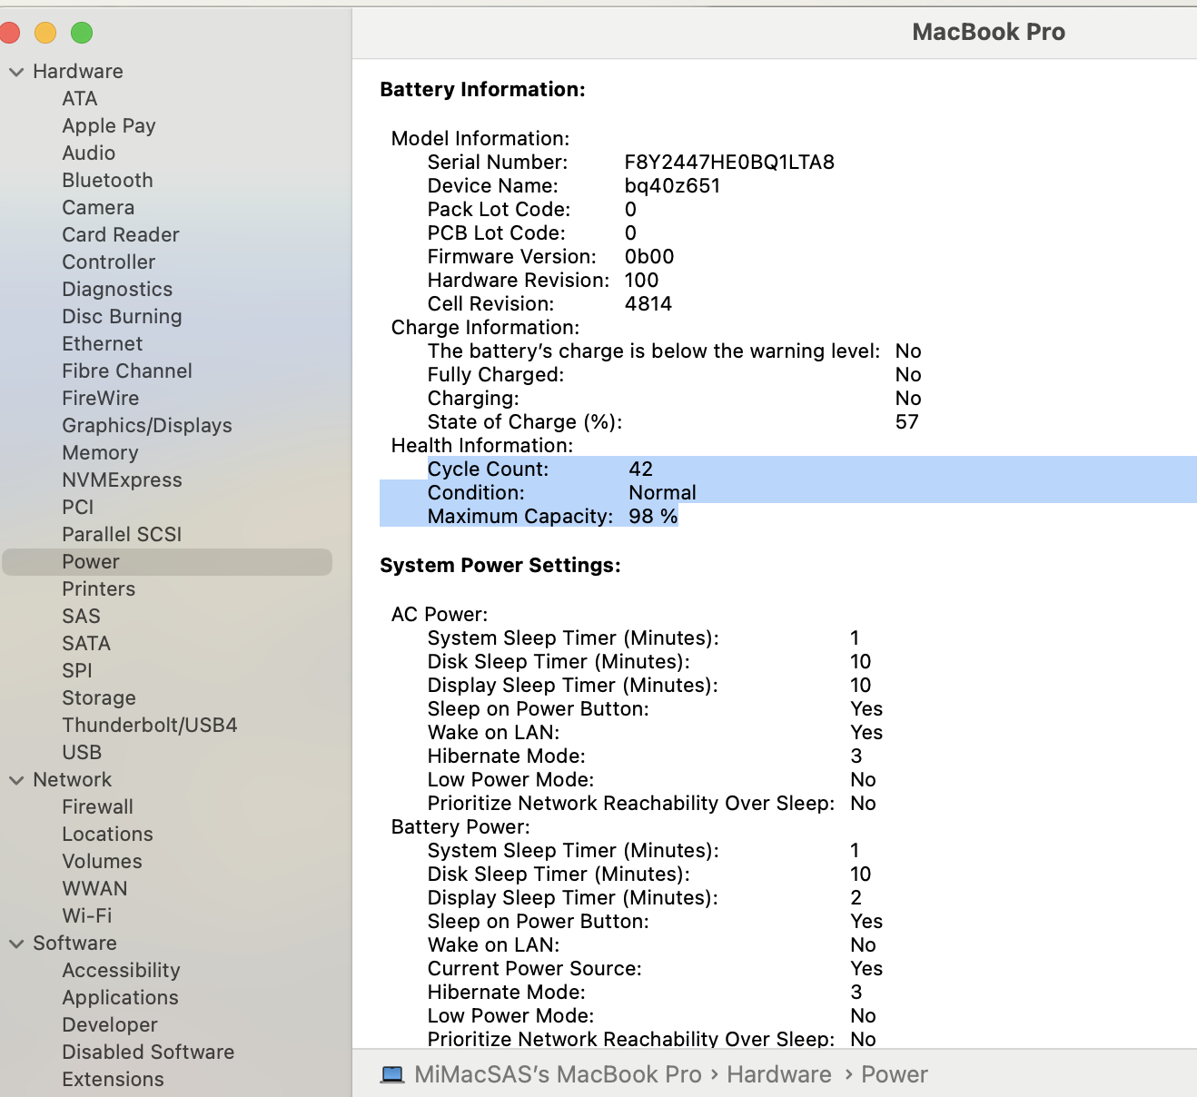Image resolution: width=1197 pixels, height=1097 pixels.
Task: Click the State of Charge value 57
Action: 906,422
